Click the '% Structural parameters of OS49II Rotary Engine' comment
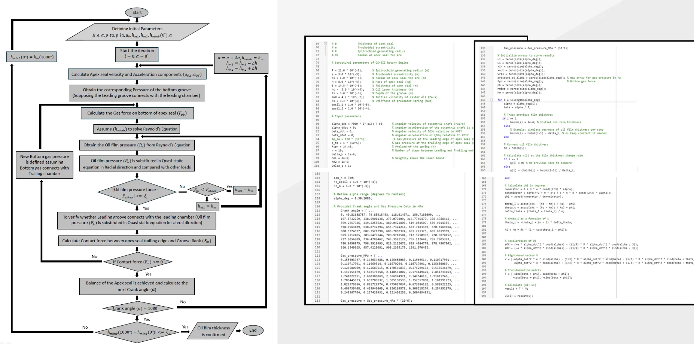694x344 pixels. (370, 63)
